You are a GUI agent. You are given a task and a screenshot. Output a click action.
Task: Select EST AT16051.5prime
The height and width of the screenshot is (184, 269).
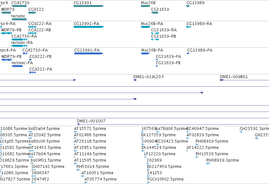coord(97,173)
